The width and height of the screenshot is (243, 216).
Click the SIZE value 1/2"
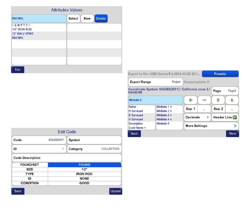point(84,169)
